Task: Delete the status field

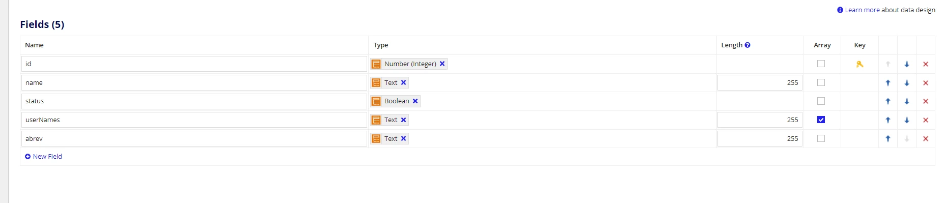Action: pyautogui.click(x=926, y=101)
